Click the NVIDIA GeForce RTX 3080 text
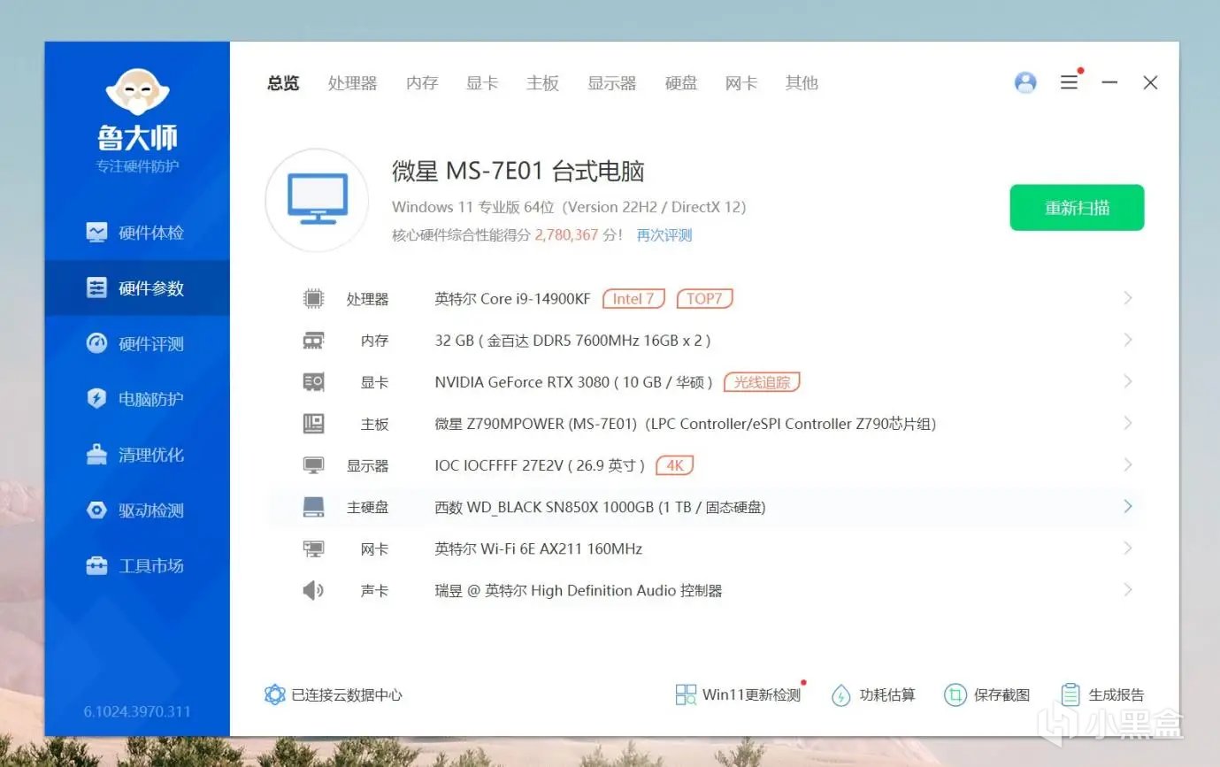 pyautogui.click(x=522, y=382)
